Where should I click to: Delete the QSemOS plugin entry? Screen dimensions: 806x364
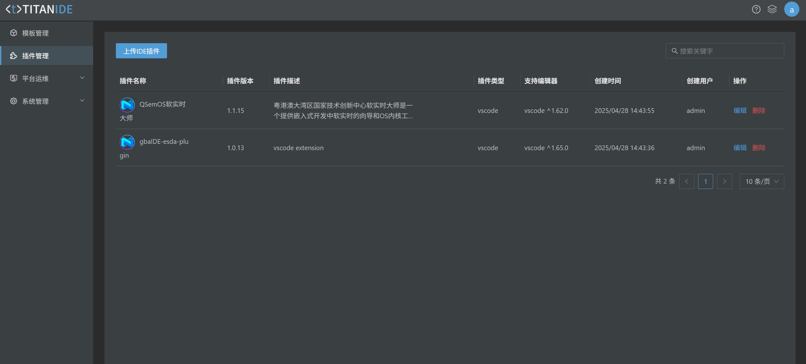coord(759,111)
